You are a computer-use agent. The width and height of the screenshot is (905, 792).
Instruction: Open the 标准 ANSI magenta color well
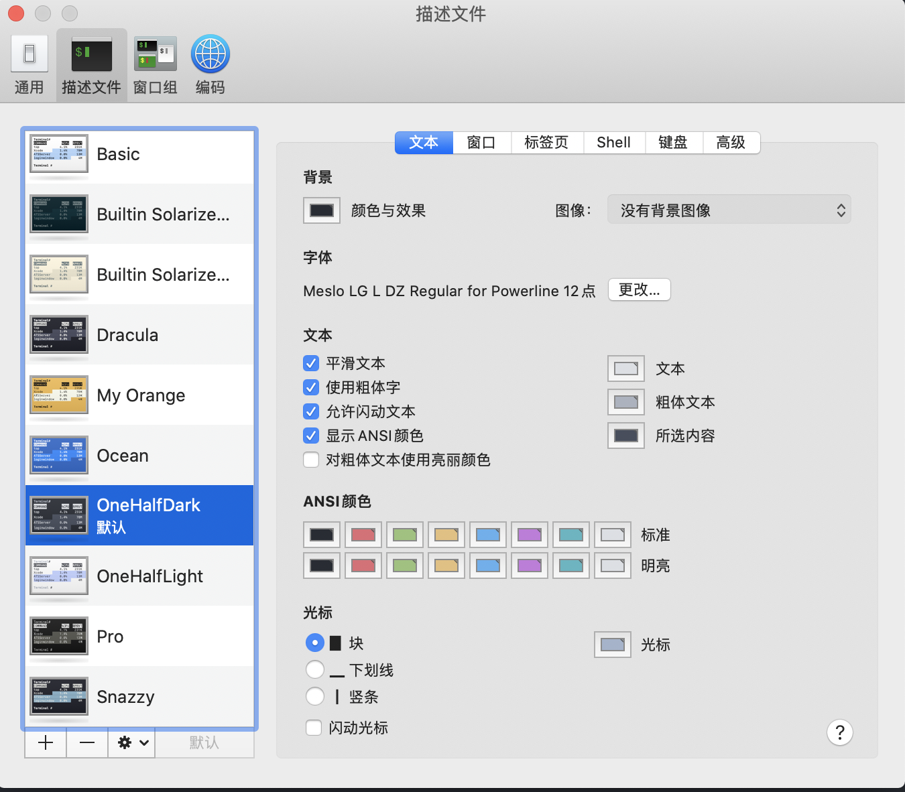530,535
